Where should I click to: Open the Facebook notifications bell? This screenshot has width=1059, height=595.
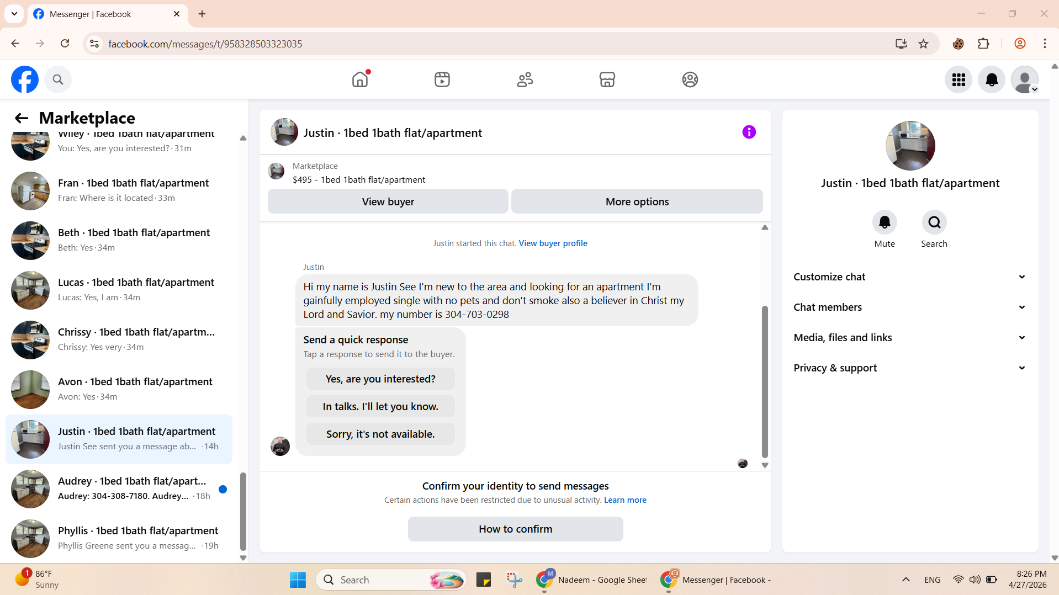point(992,79)
